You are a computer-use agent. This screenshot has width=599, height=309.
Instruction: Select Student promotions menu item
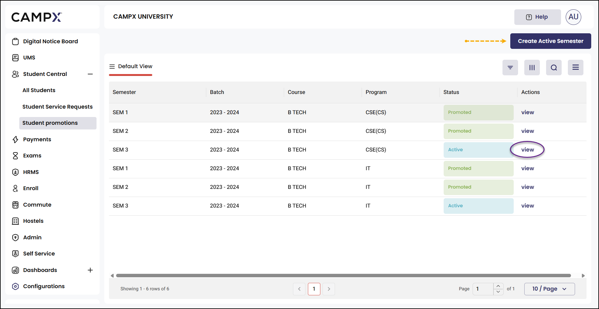pos(58,123)
